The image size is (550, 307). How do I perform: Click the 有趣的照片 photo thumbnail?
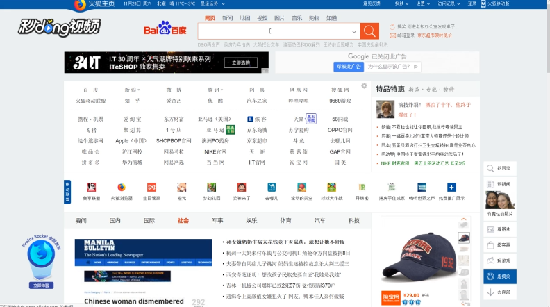pos(500,200)
